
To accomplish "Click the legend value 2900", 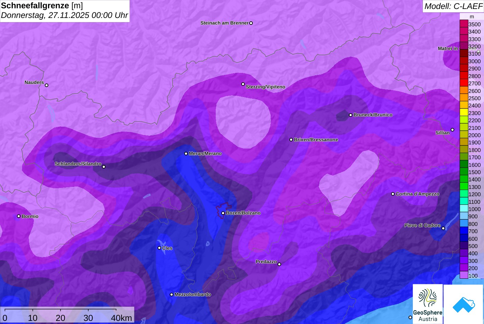I will (x=475, y=69).
